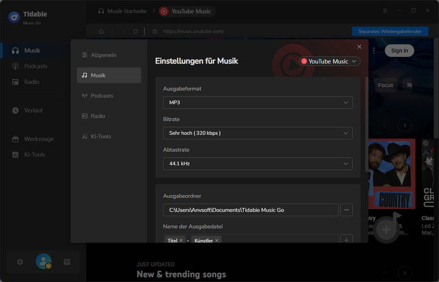Open Verlauf history in sidebar
439x282 pixels.
[27, 110]
